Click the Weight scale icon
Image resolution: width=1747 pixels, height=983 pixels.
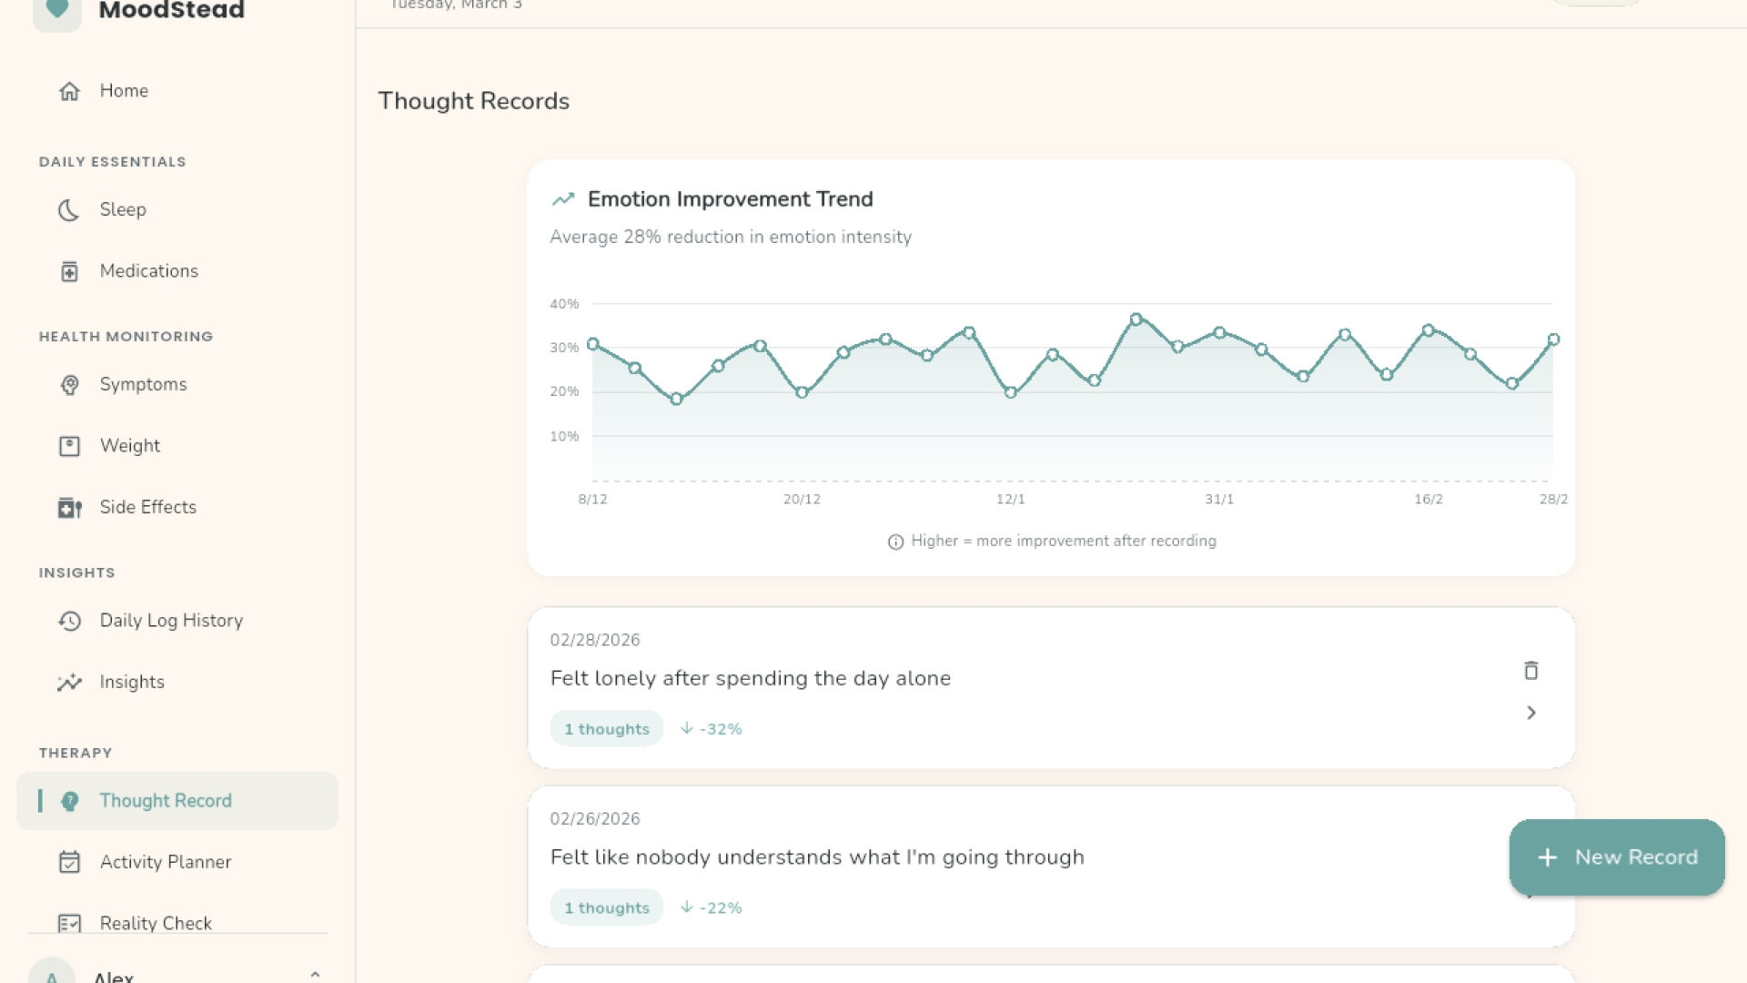tap(69, 446)
